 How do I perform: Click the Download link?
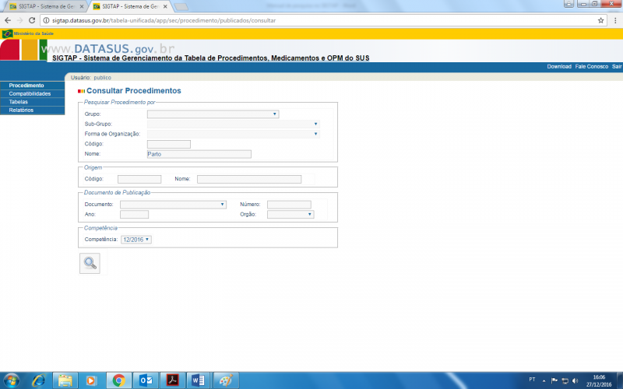pos(559,67)
